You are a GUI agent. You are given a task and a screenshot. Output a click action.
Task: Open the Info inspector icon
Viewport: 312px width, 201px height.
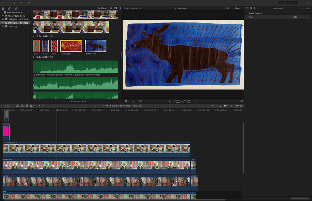(x=251, y=8)
